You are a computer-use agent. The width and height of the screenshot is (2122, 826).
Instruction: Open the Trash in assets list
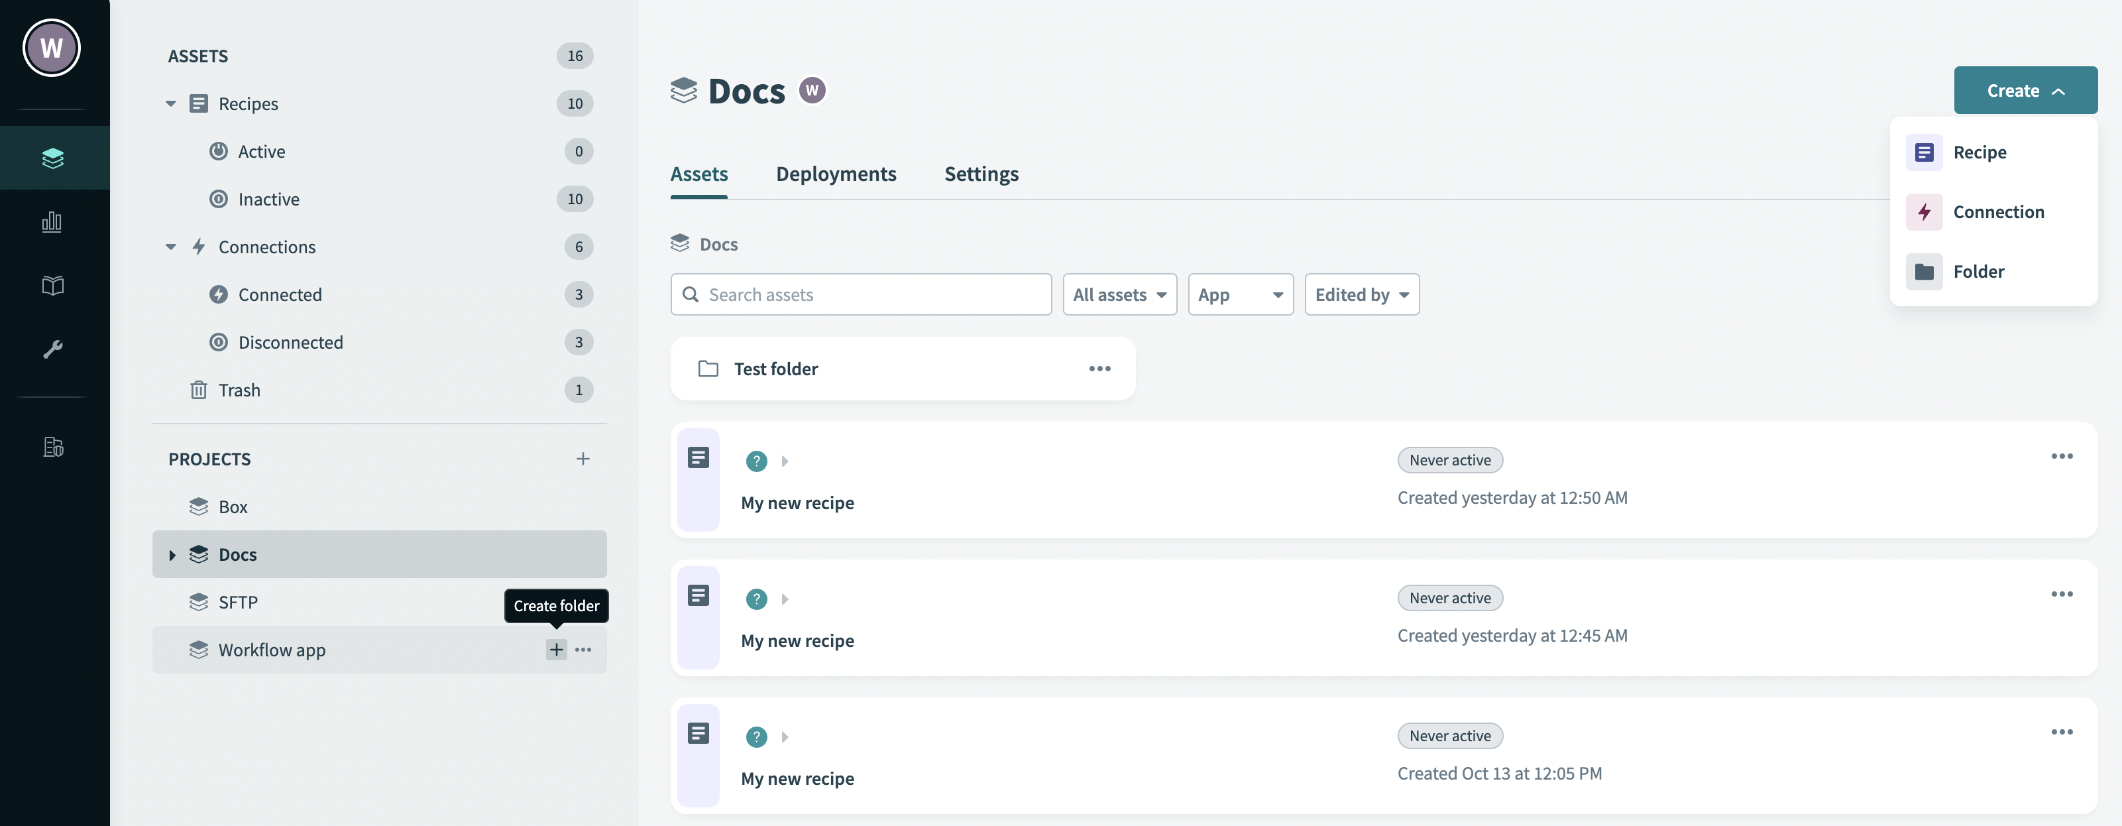coord(239,390)
